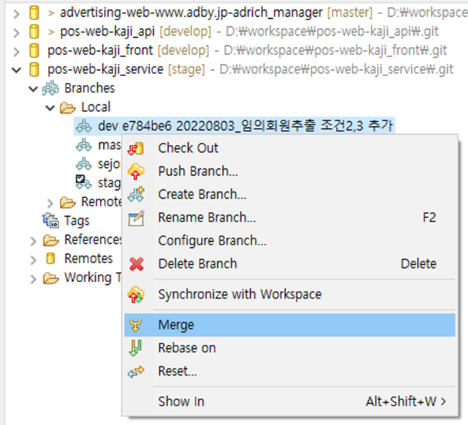Select the 'sejo' local branch label
Image resolution: width=468 pixels, height=425 pixels.
[109, 164]
